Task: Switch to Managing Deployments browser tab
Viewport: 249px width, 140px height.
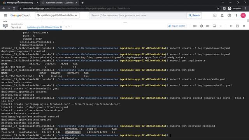Action: [20, 3]
